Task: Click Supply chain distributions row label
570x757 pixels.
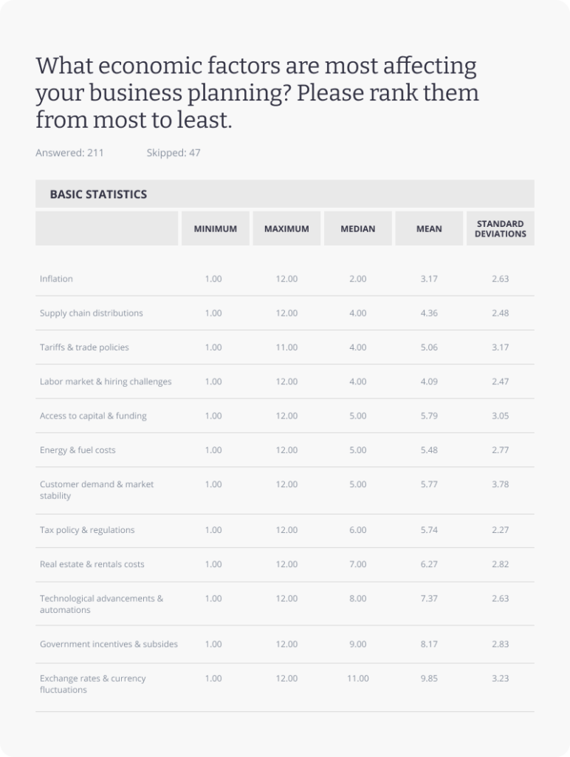Action: point(91,313)
